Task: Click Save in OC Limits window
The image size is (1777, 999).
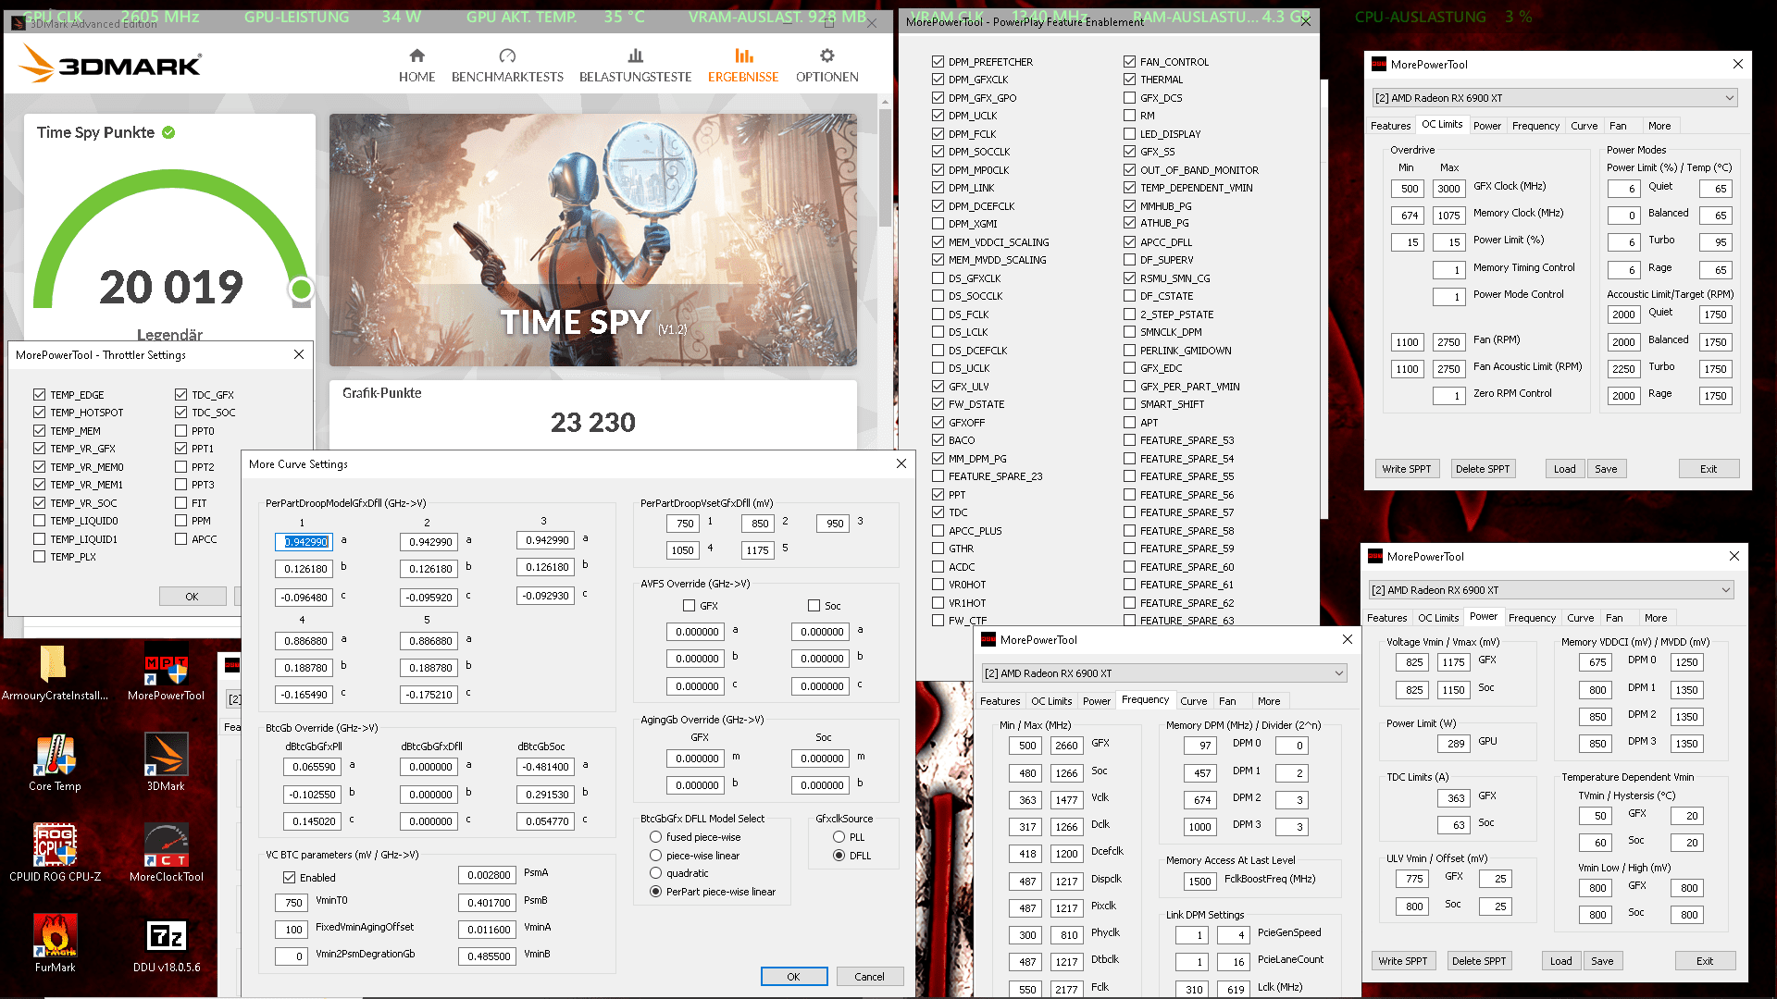Action: coord(1606,469)
